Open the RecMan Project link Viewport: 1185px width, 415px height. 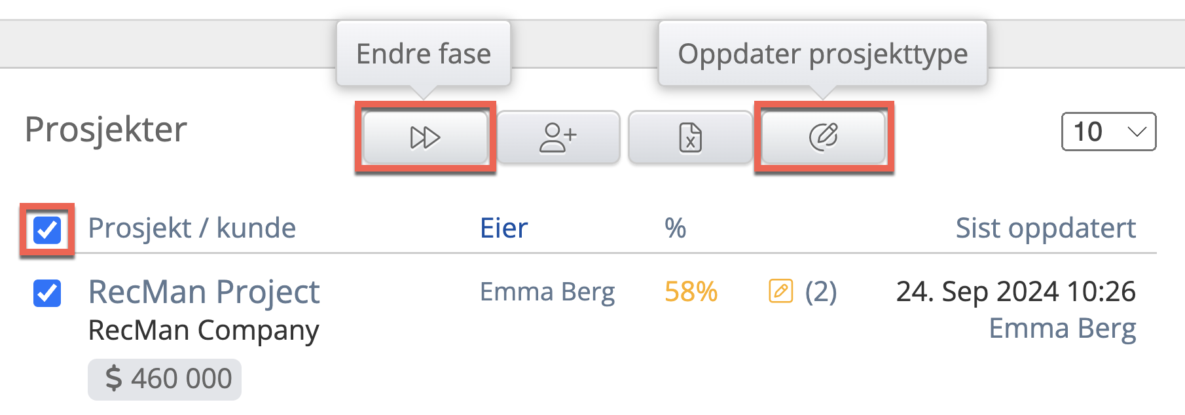pyautogui.click(x=204, y=292)
